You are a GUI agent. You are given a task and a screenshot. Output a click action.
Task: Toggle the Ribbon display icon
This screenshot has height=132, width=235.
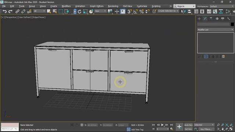209,11
